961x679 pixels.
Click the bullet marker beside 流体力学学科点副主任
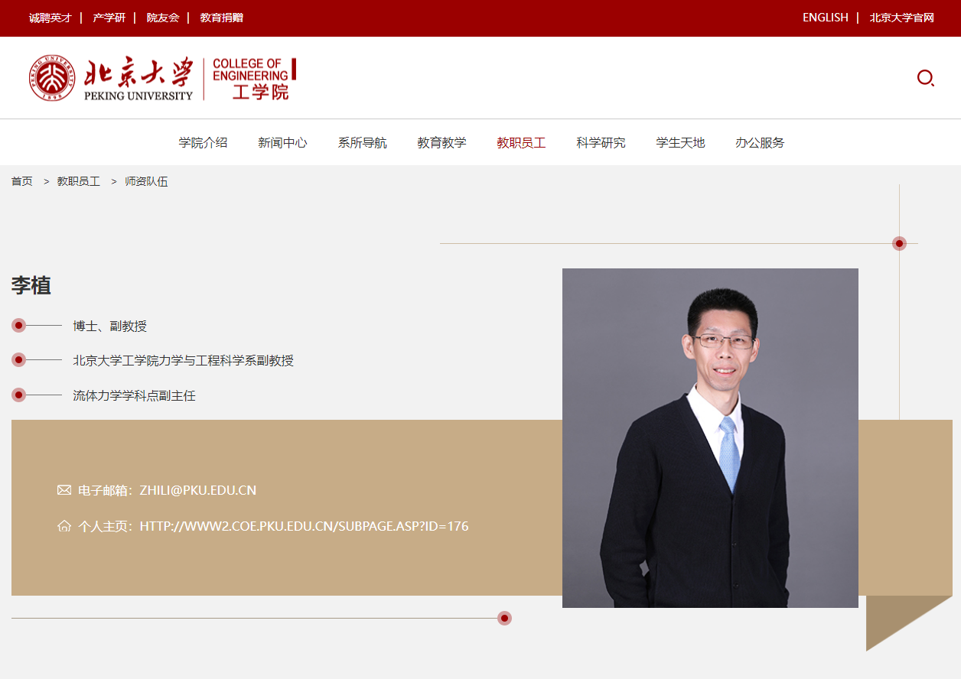(x=18, y=395)
